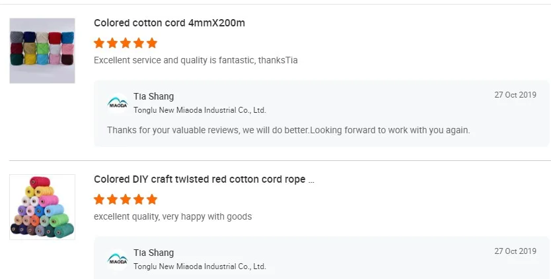Select 'Tia Shang' name in the first reply

153,97
